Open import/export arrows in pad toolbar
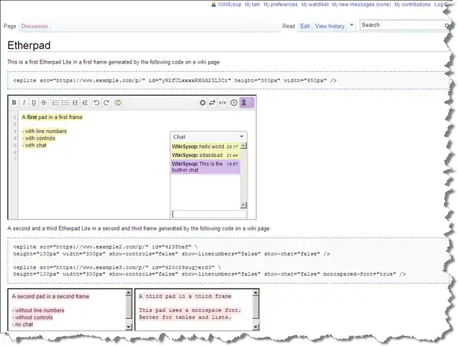 click(212, 102)
